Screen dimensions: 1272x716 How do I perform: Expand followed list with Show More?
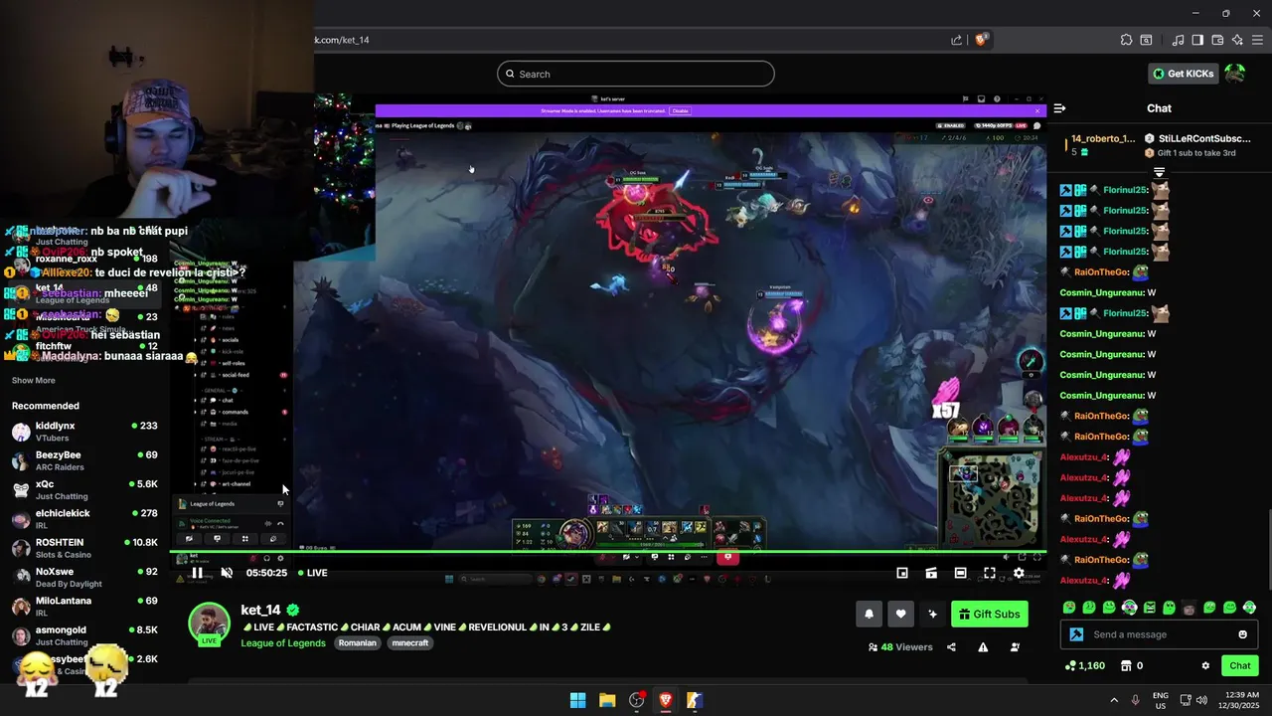pos(34,380)
